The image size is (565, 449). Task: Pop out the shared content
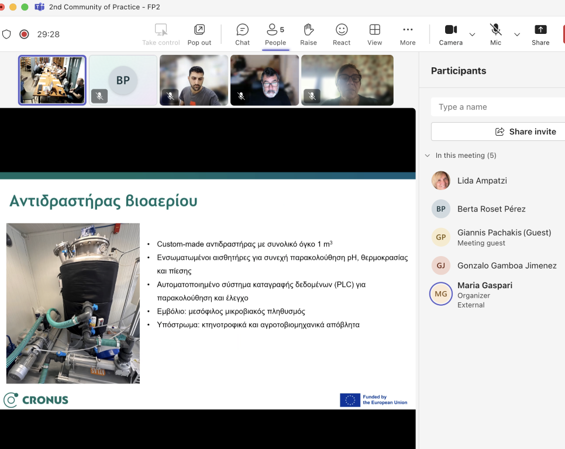pos(199,34)
